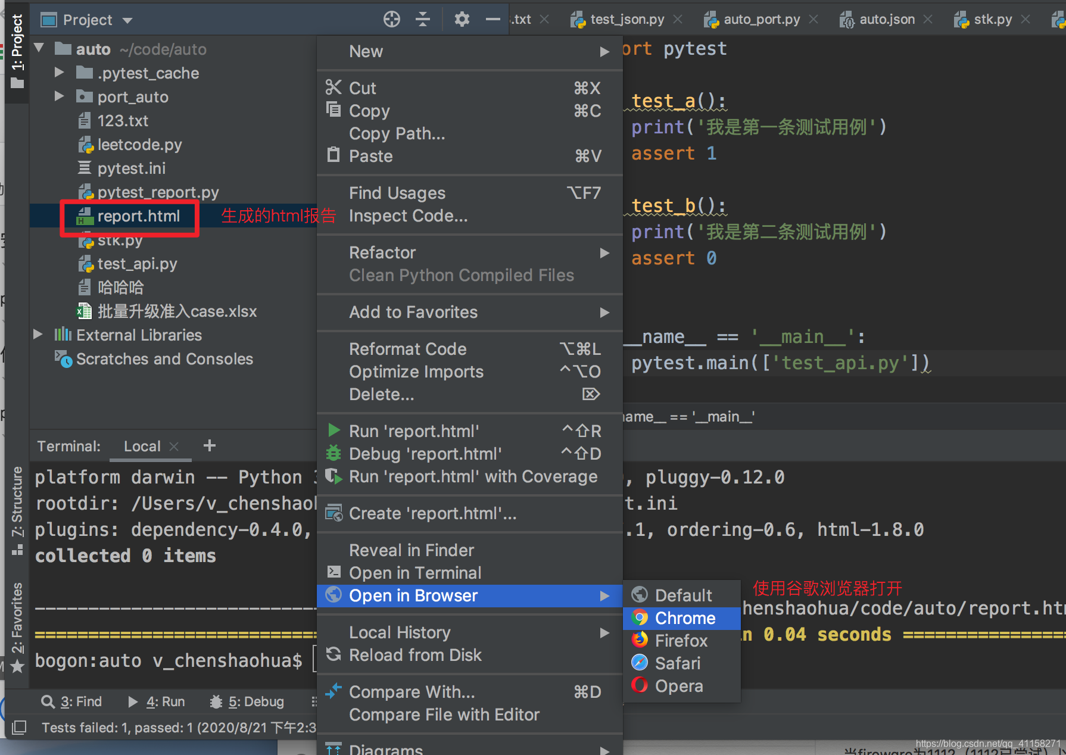Choose Reveal in Finder
This screenshot has height=755, width=1066.
coord(470,550)
